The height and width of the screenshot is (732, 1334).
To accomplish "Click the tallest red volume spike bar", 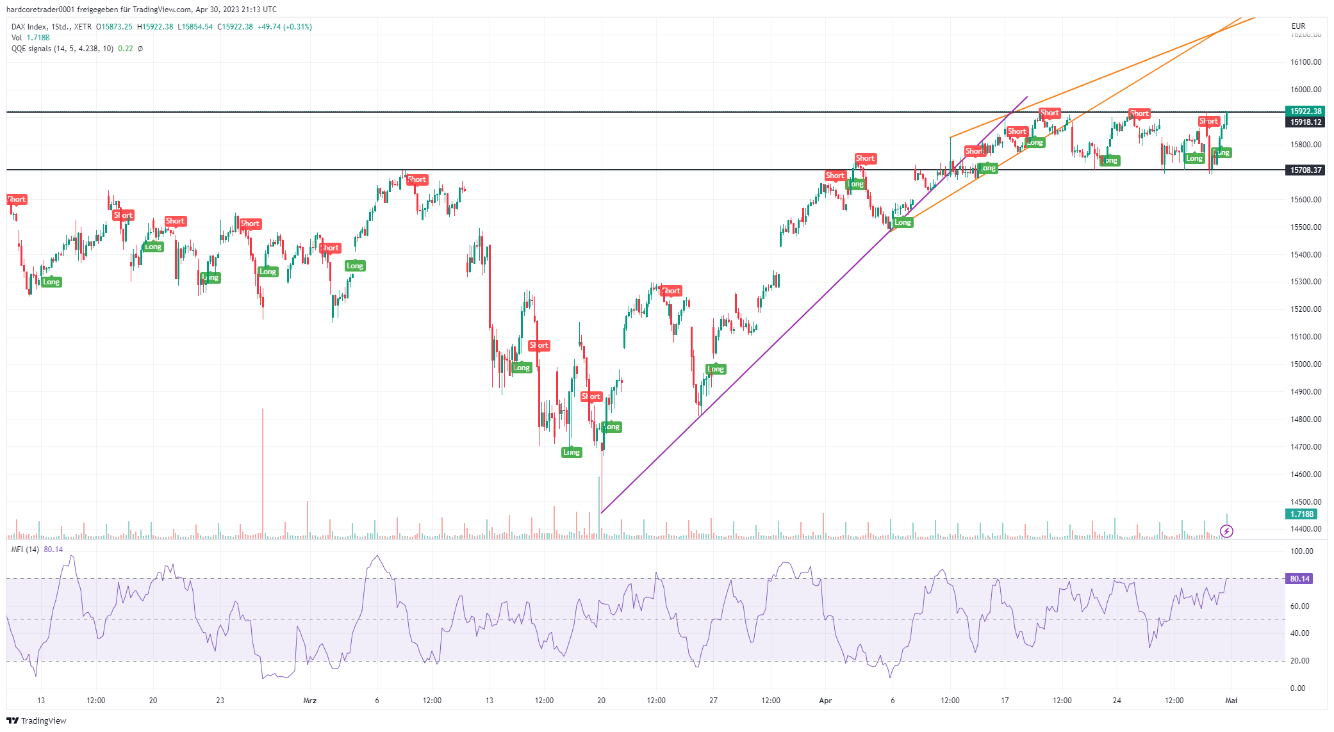I will point(263,473).
